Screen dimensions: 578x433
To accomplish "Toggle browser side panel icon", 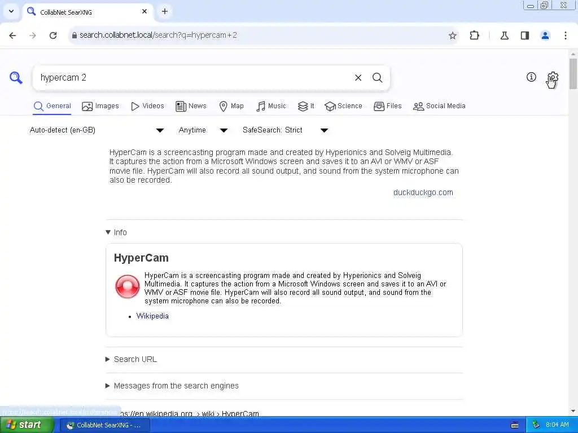I will point(525,36).
